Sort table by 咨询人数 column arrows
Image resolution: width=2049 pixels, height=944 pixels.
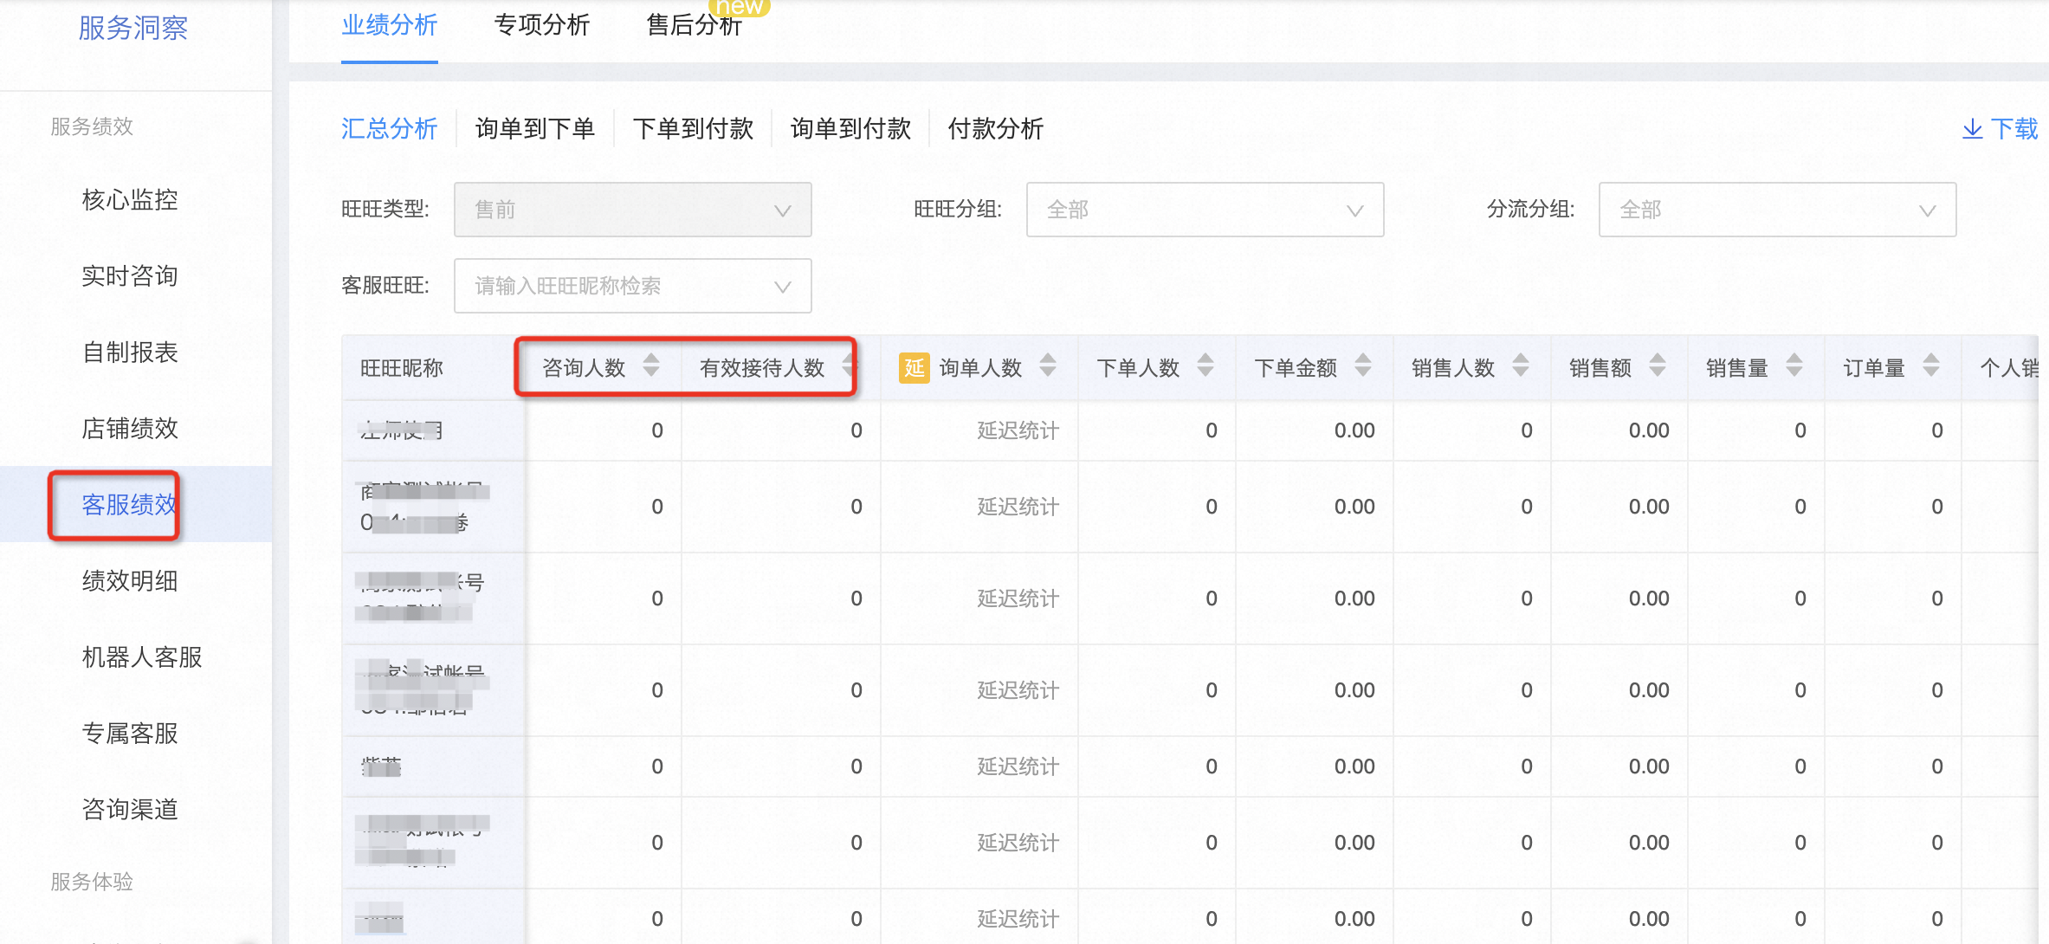point(651,366)
